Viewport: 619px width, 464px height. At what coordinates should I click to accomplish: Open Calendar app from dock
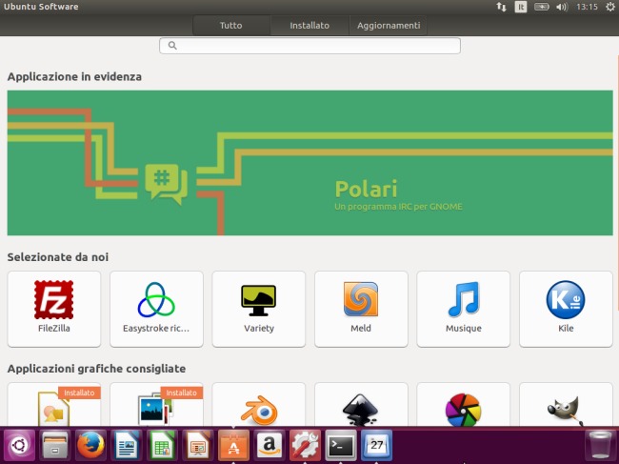click(x=376, y=446)
